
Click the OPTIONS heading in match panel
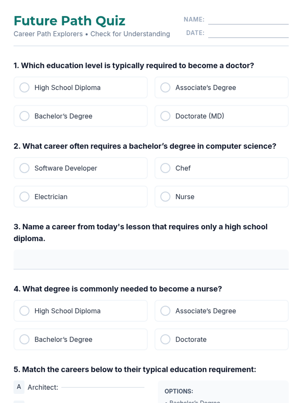pos(179,391)
